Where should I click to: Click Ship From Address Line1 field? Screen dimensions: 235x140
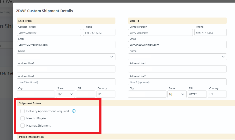(66, 69)
